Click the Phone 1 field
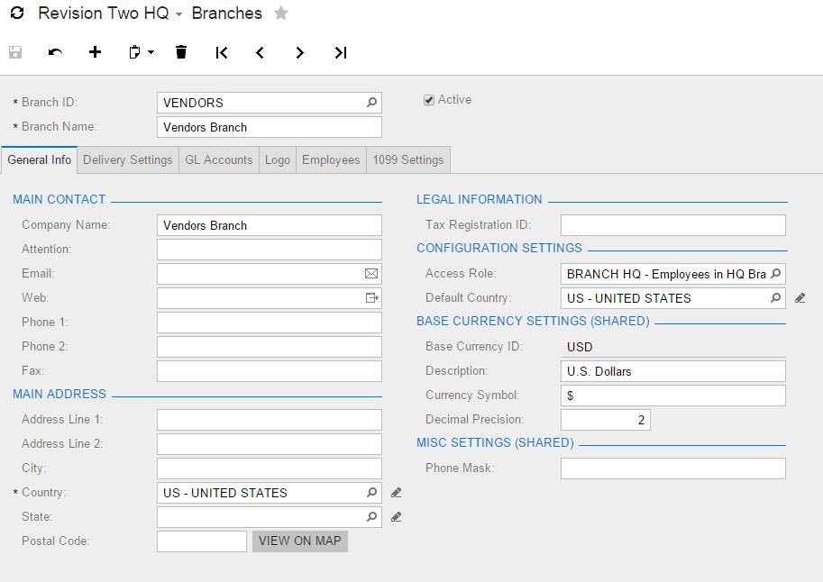Image resolution: width=823 pixels, height=582 pixels. click(x=270, y=323)
